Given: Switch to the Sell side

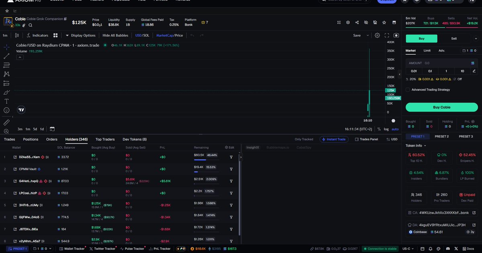Looking at the screenshot, I should point(454,38).
